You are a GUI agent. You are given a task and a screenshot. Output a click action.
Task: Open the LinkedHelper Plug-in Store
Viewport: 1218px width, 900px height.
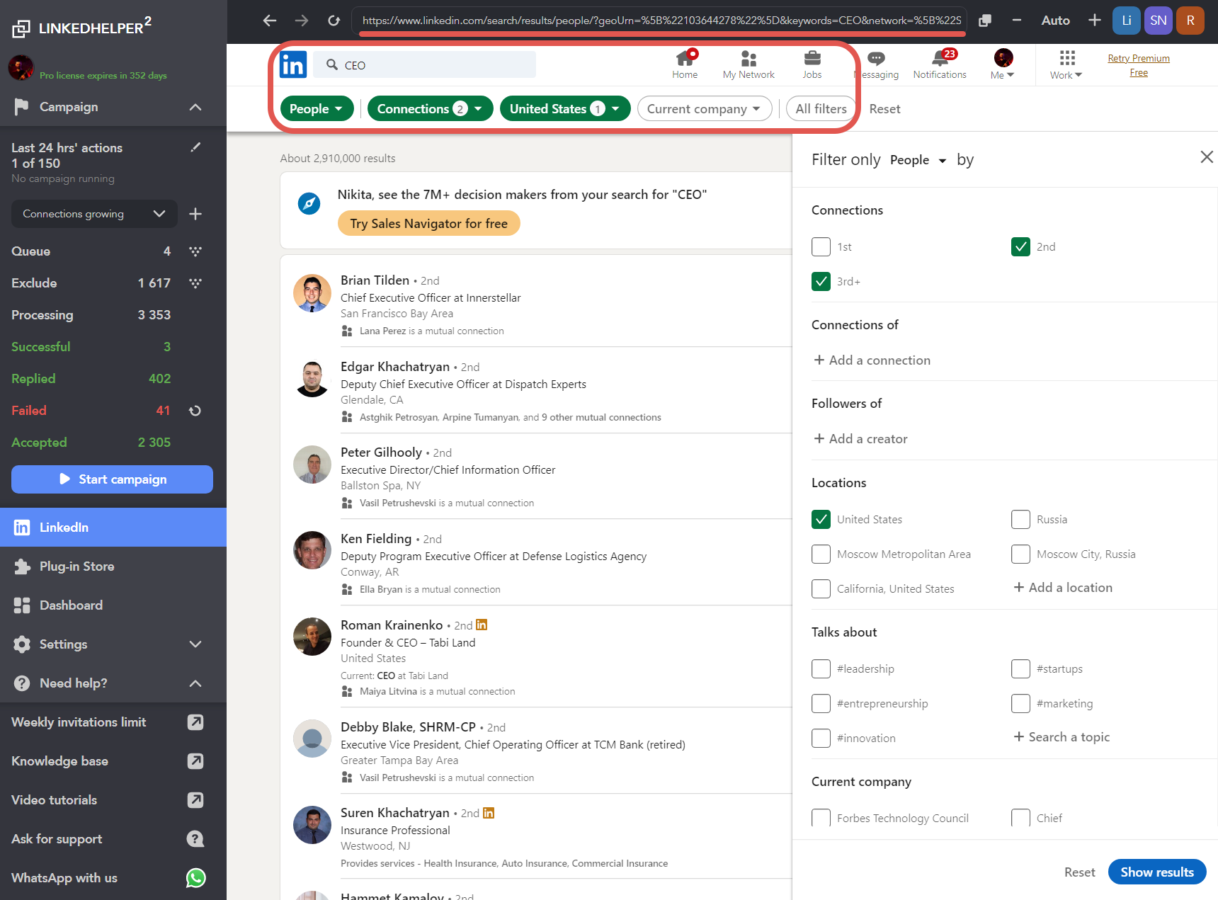click(76, 566)
